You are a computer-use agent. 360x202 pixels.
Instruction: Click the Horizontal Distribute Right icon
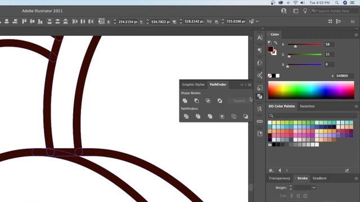(x=91, y=21)
